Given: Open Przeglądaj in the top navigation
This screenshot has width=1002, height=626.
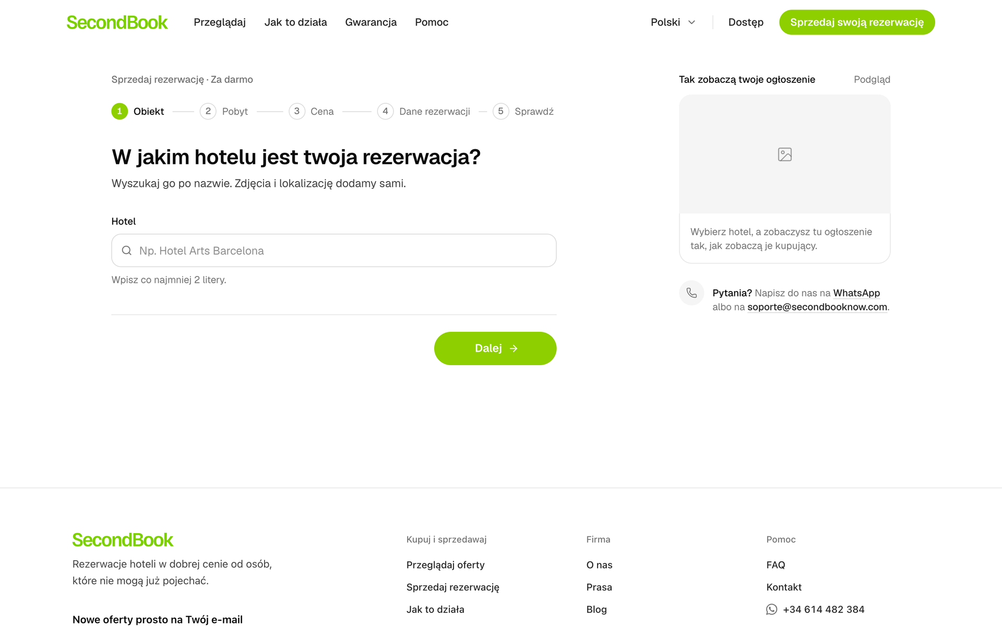Looking at the screenshot, I should coord(220,22).
